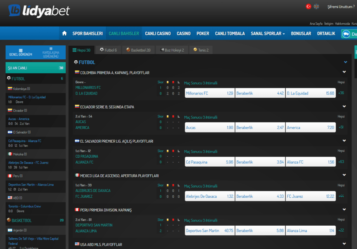Bet on Cd Pasaquina at 5.96
Image resolution: width=357 pixels, height=249 pixels.
pos(210,162)
